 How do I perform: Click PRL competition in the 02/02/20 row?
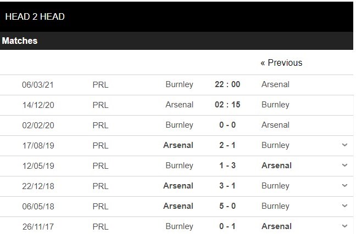[x=101, y=125]
